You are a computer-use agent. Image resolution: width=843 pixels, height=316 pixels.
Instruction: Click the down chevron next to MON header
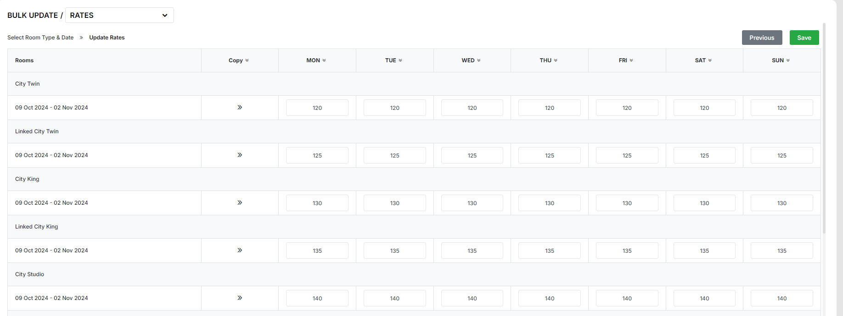[324, 60]
